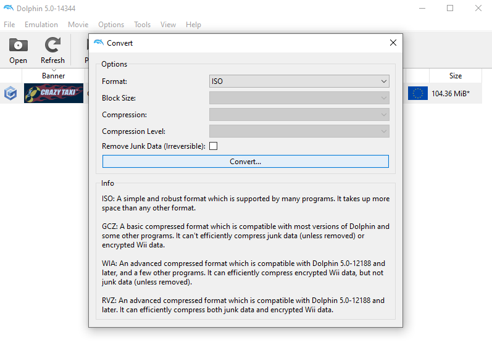This screenshot has width=492, height=361.
Task: Open the Movie menu
Action: click(x=78, y=25)
